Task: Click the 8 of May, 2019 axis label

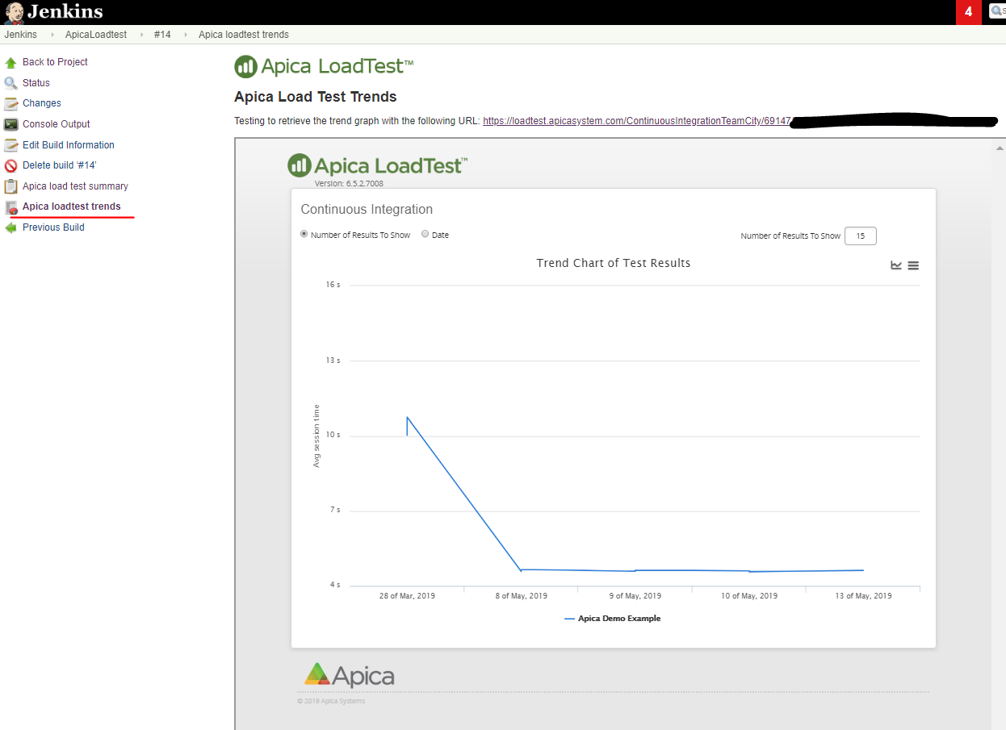Action: 522,596
